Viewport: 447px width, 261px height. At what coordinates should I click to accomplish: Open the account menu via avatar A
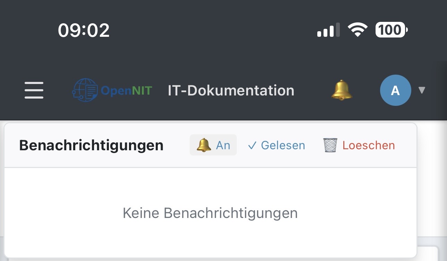395,90
